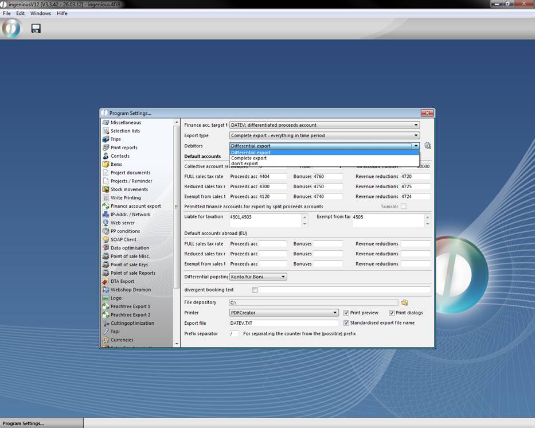Open the Edit menu
This screenshot has height=428, width=535.
(20, 13)
